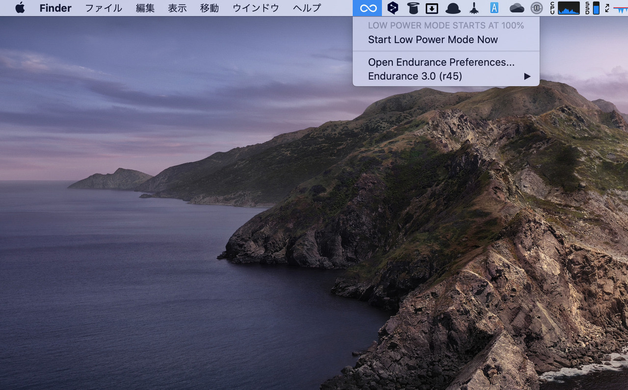Open the ファイル menu
The height and width of the screenshot is (390, 628).
point(104,8)
